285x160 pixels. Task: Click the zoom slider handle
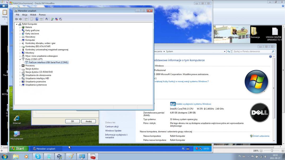pos(272,151)
